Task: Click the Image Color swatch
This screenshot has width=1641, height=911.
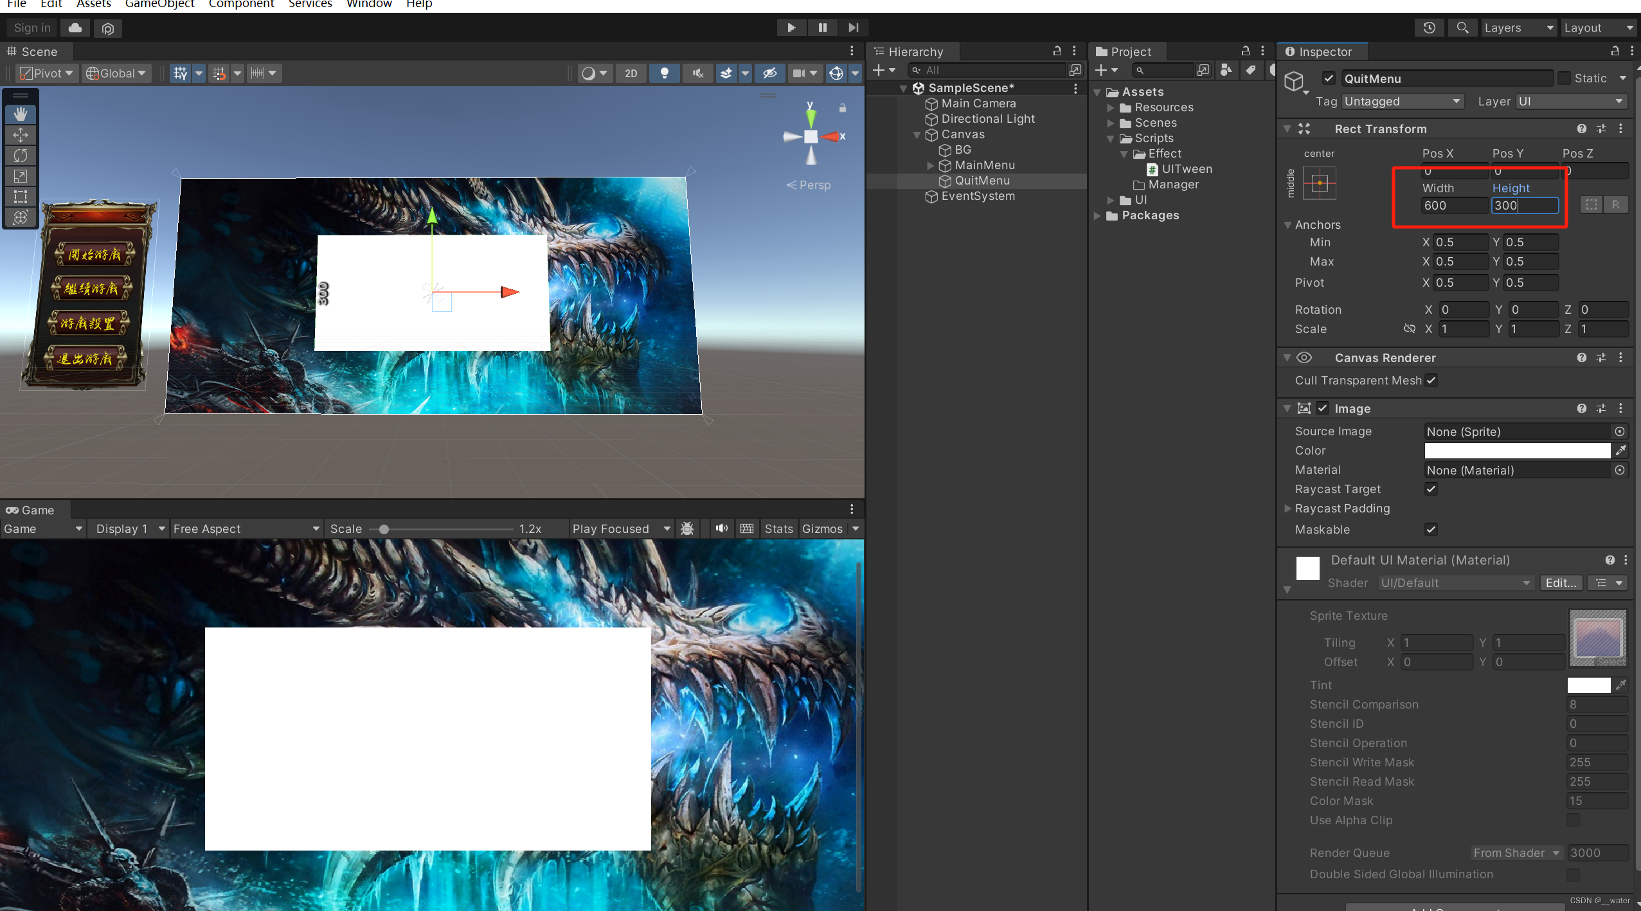Action: pyautogui.click(x=1518, y=450)
